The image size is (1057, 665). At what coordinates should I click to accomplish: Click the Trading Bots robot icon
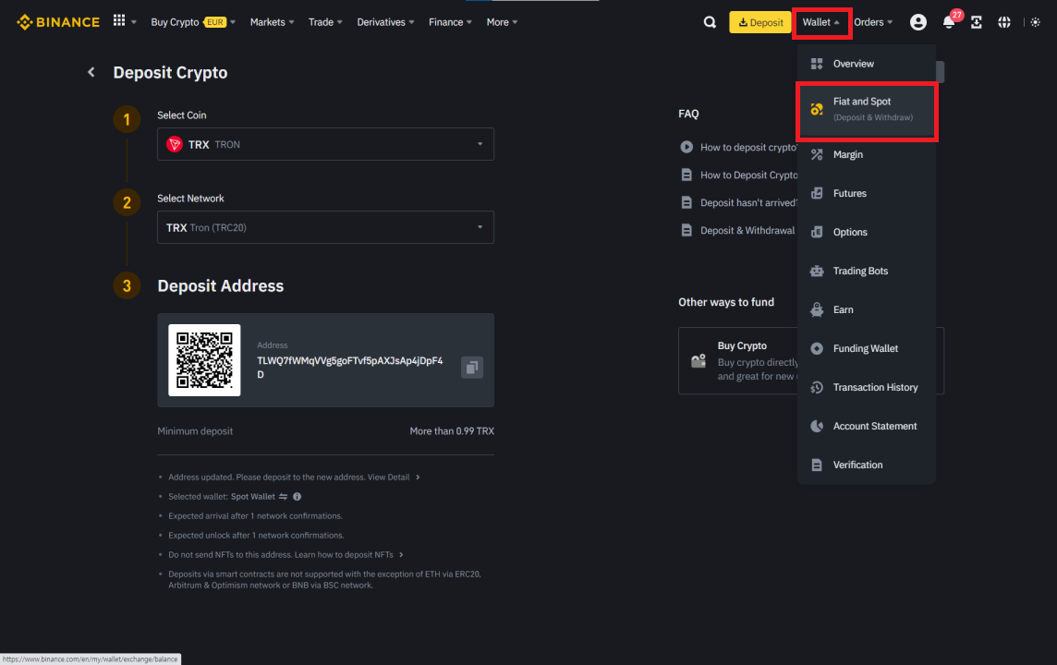pos(817,271)
